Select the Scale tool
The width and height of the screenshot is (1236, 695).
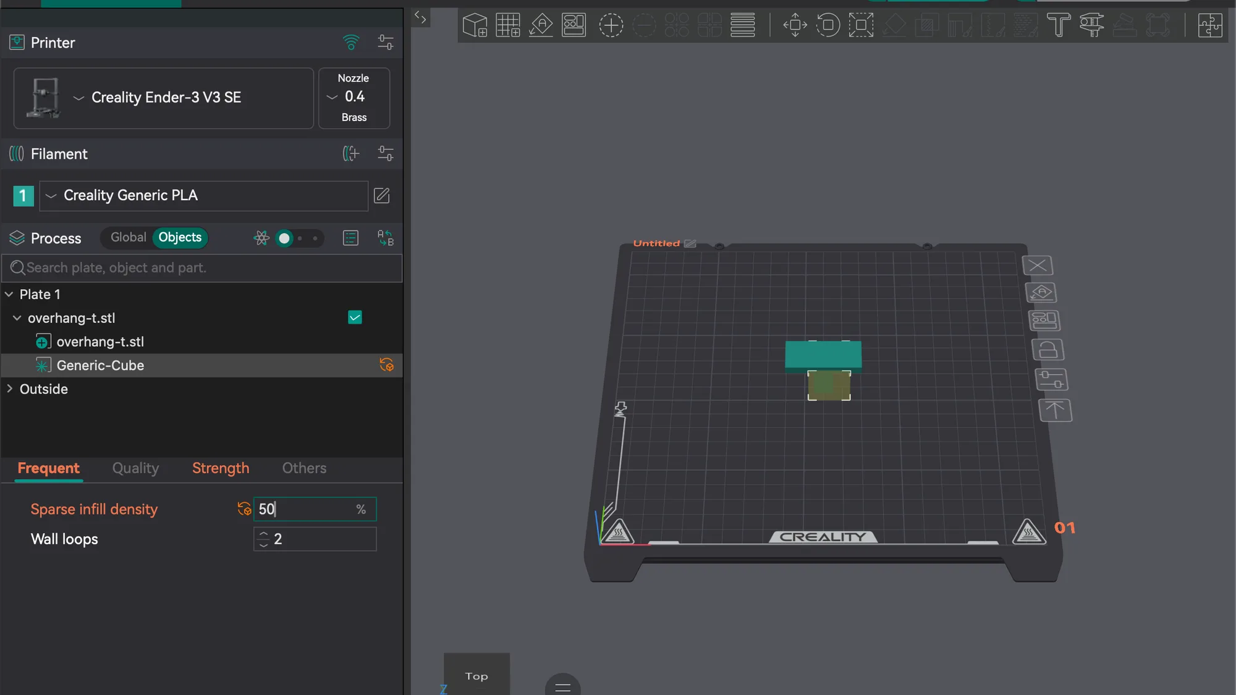coord(861,25)
